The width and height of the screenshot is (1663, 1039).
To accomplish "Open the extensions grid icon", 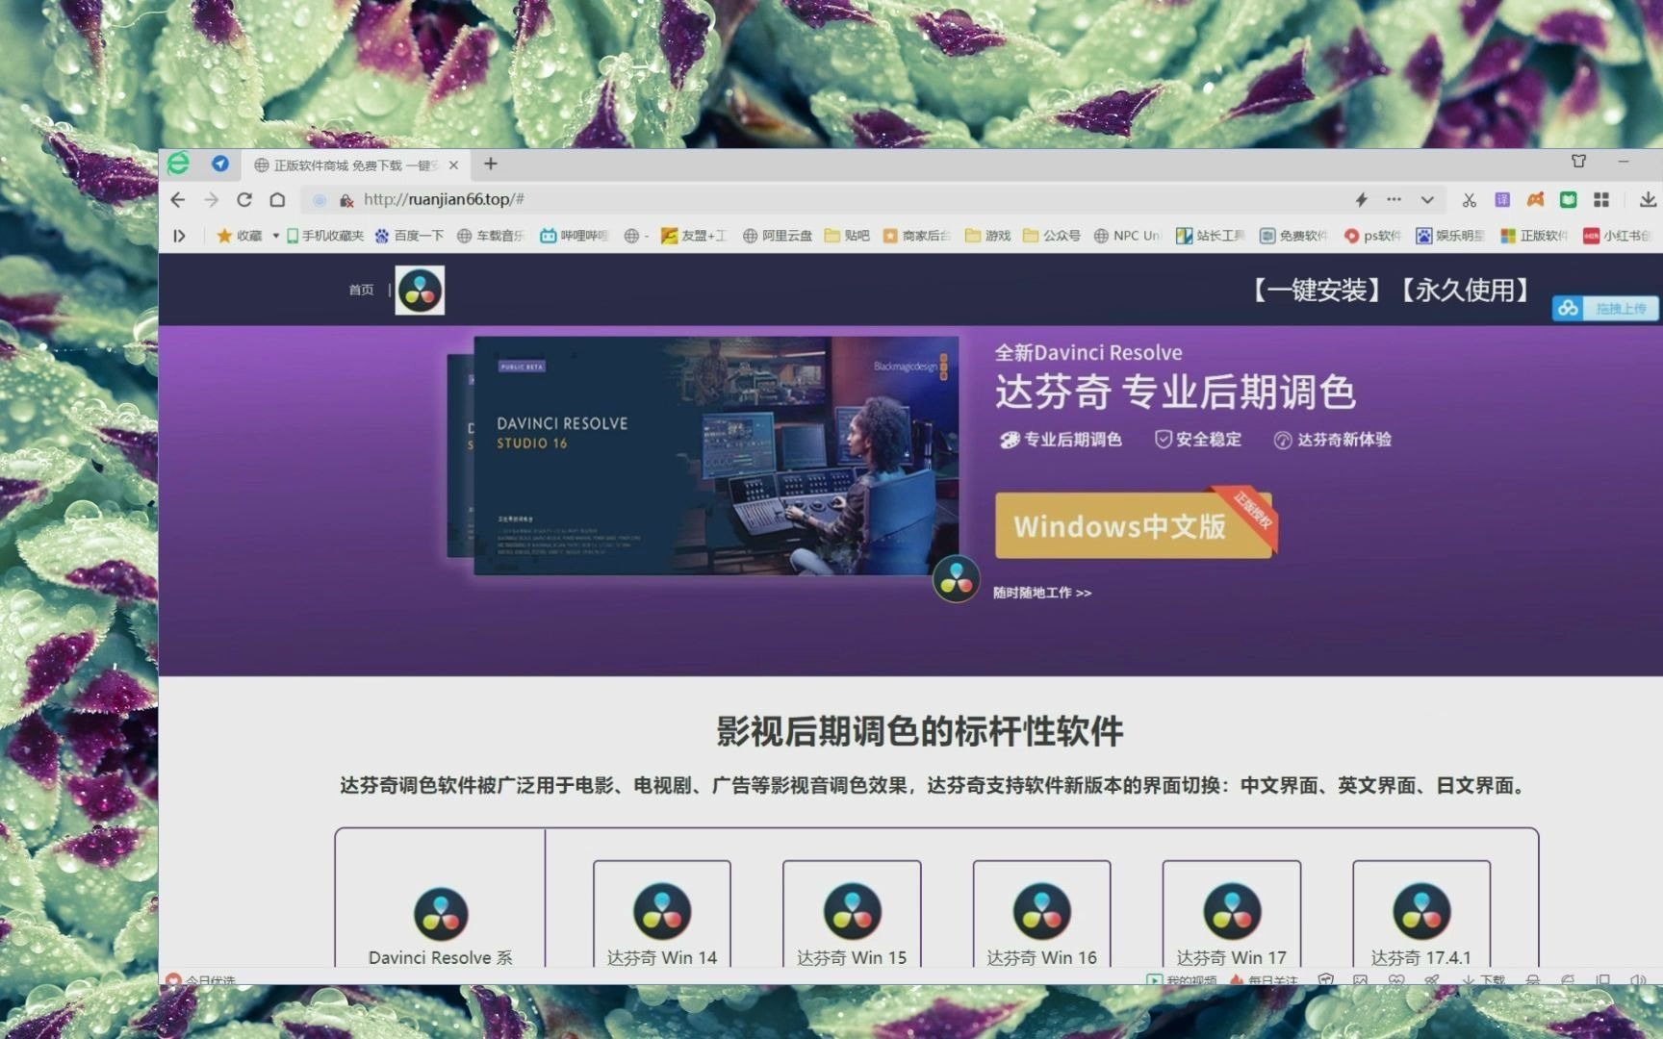I will (x=1601, y=200).
